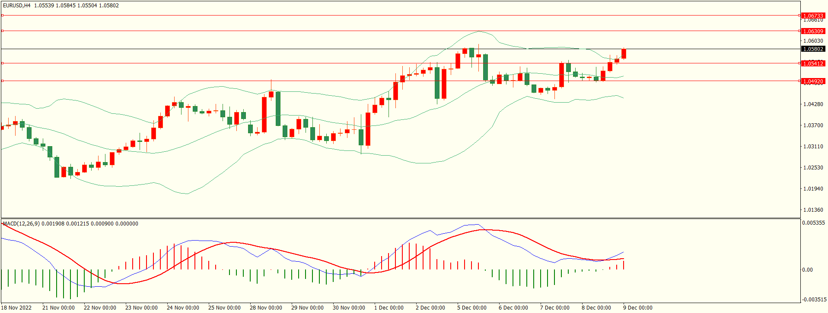Click the -0.003515 MACD scale value
Screen dimensions: 828x313
(x=814, y=299)
